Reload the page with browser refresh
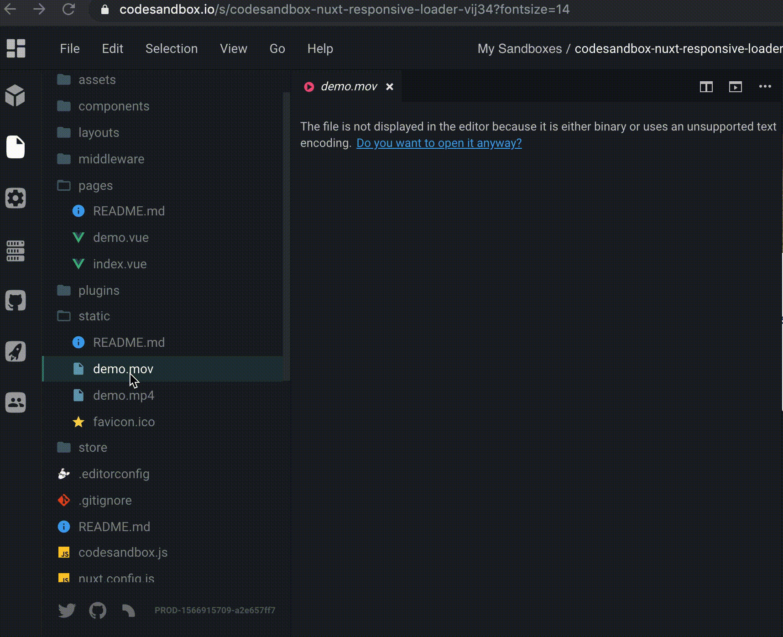Image resolution: width=783 pixels, height=637 pixels. point(68,9)
